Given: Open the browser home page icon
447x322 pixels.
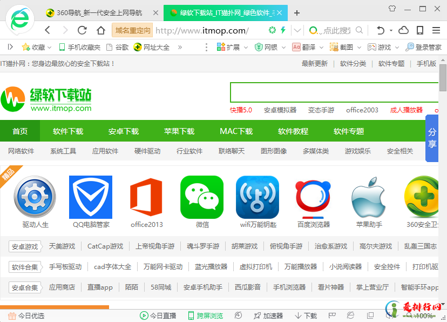Looking at the screenshot, I should click(100, 30).
